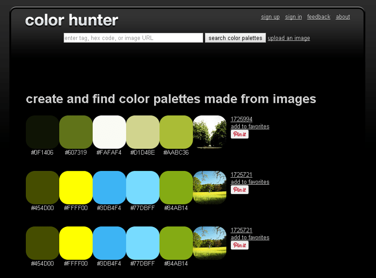Image resolution: width=376 pixels, height=278 pixels.
Task: Open the tree image thumbnail of palette 1725994
Action: tap(210, 132)
